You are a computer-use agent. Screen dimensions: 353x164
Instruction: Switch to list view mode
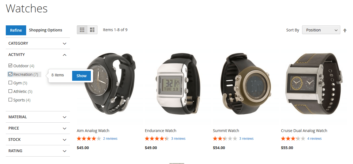(92, 30)
